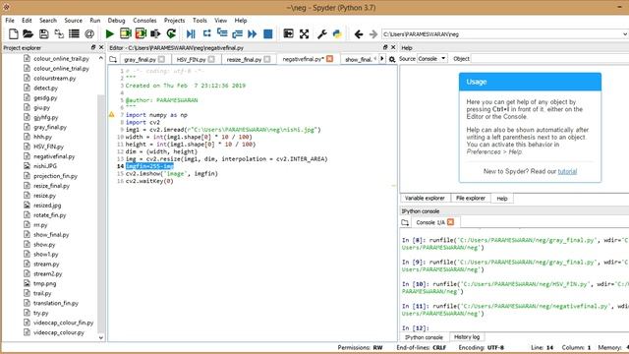Screen dimensions: 629x354
Task: Close the negativefinal.py tab
Action: 330,59
